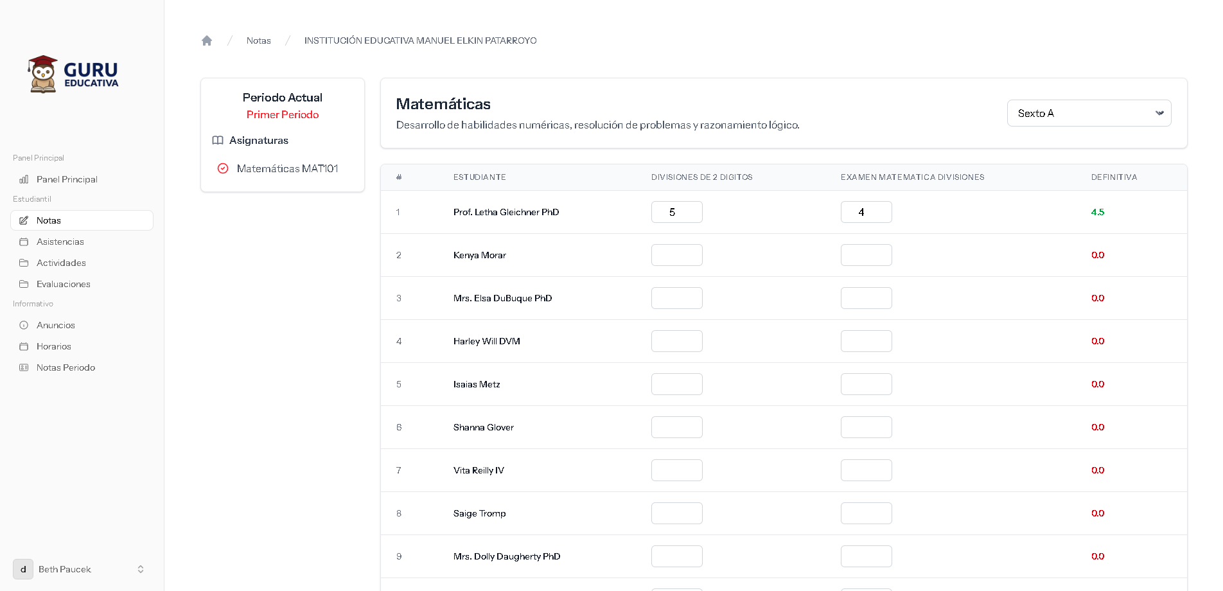Expand the Beth Paucek user menu

[141, 569]
